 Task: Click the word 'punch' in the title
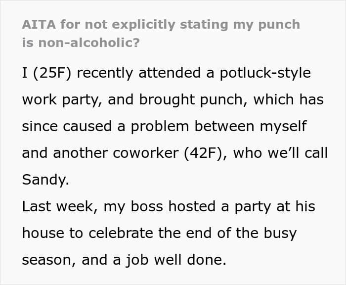(279, 25)
